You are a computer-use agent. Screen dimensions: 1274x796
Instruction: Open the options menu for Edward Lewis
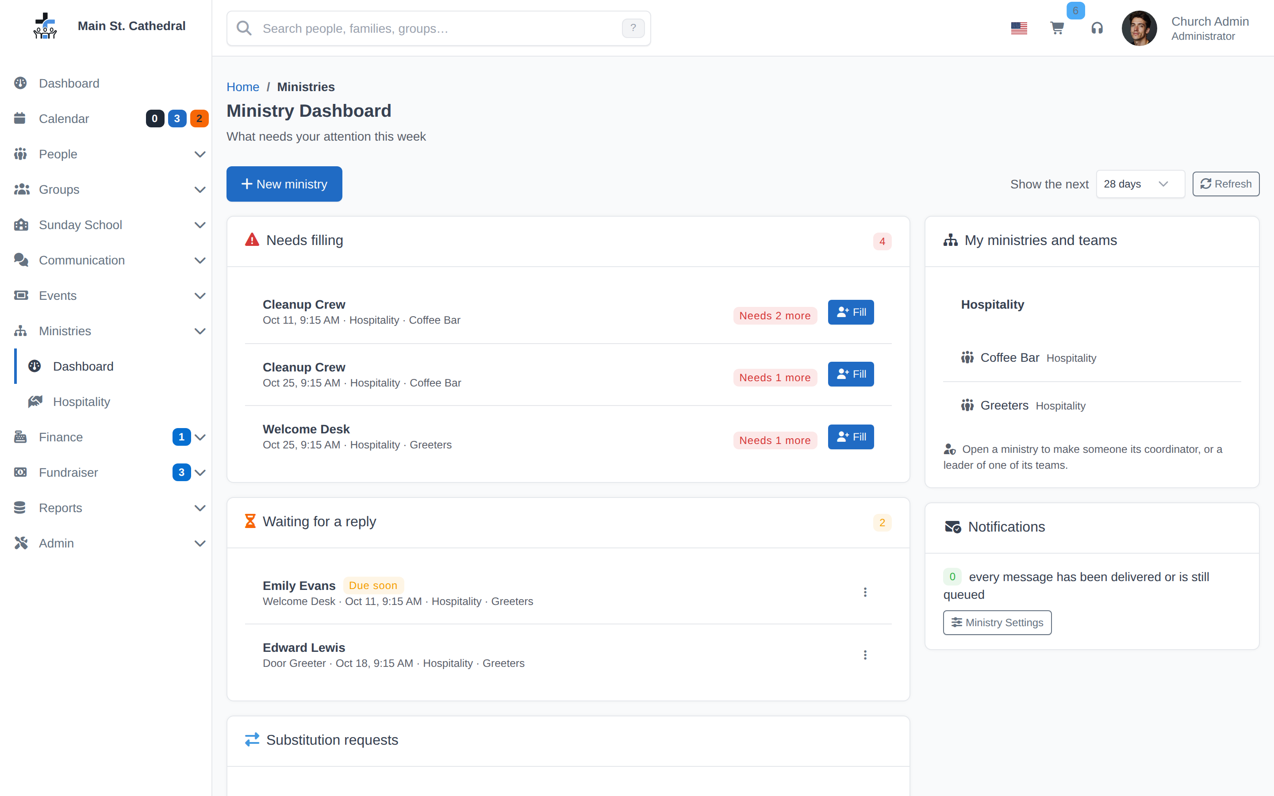tap(865, 655)
